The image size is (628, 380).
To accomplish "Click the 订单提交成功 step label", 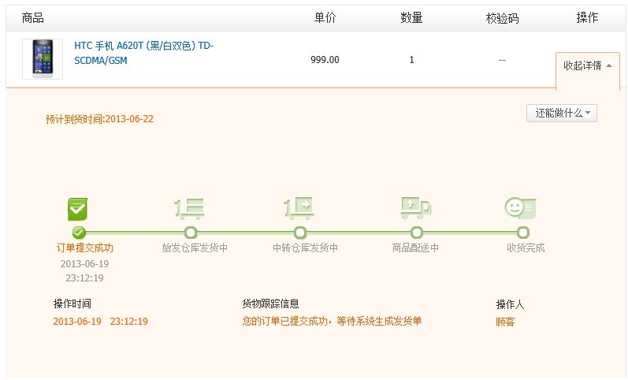I will click(85, 248).
